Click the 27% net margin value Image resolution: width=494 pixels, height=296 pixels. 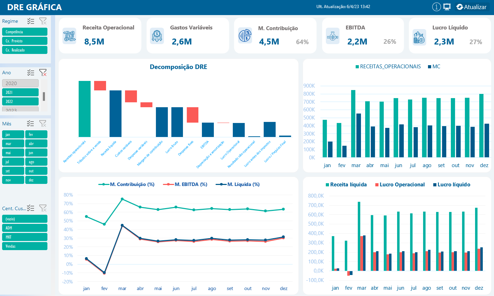[x=476, y=42]
